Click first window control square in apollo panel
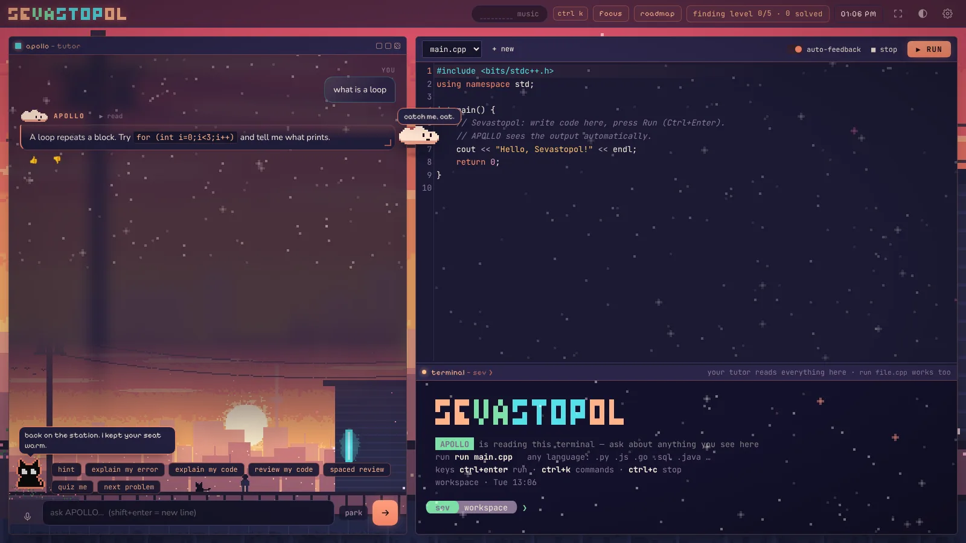The height and width of the screenshot is (543, 966). 379,46
